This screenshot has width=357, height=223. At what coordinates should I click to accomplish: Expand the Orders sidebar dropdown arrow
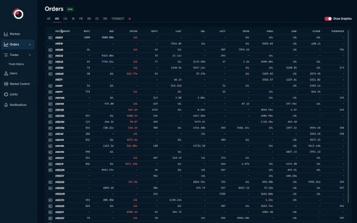[x=30, y=45]
